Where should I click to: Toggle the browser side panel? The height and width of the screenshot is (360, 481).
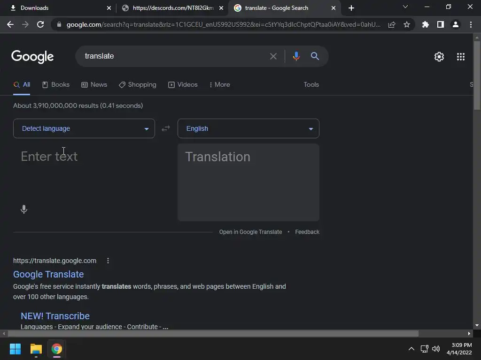point(441,24)
